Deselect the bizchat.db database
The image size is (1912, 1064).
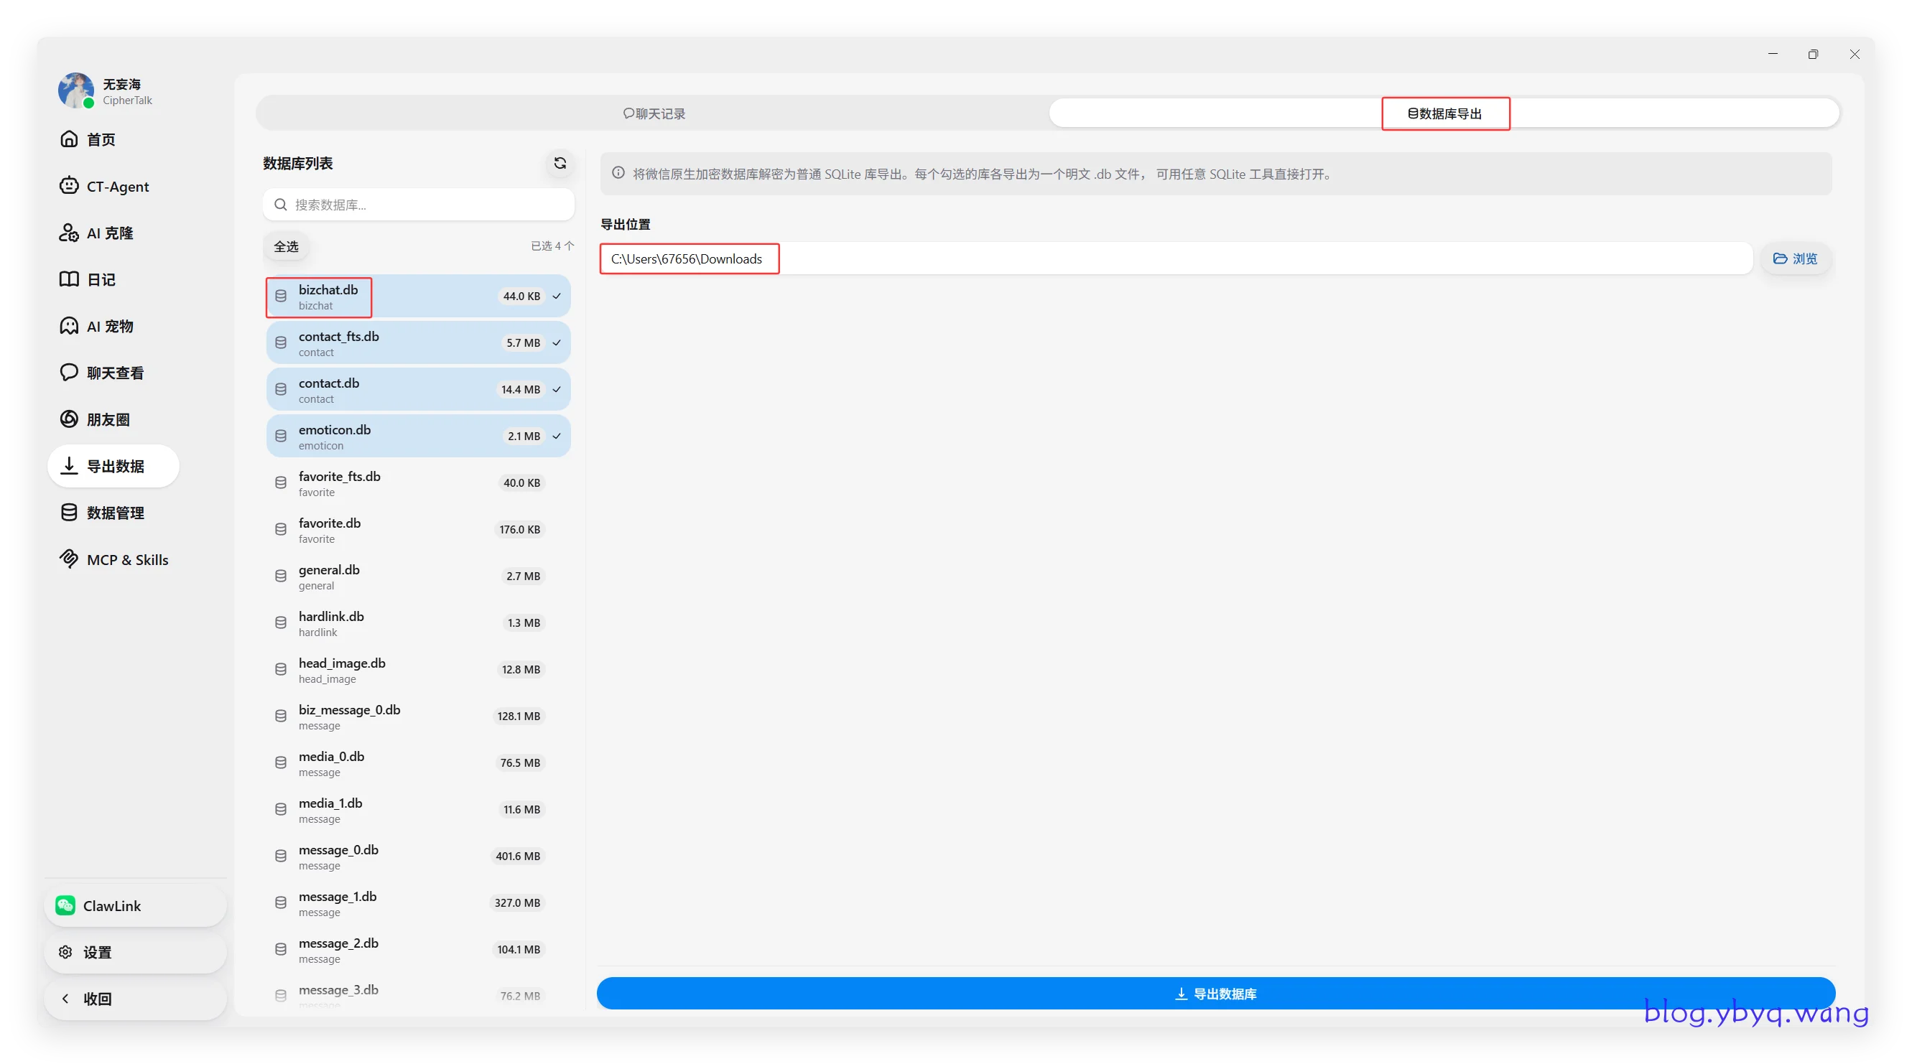(419, 296)
